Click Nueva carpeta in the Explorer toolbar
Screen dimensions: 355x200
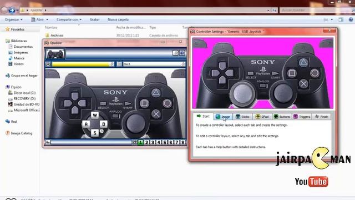[x=118, y=19]
